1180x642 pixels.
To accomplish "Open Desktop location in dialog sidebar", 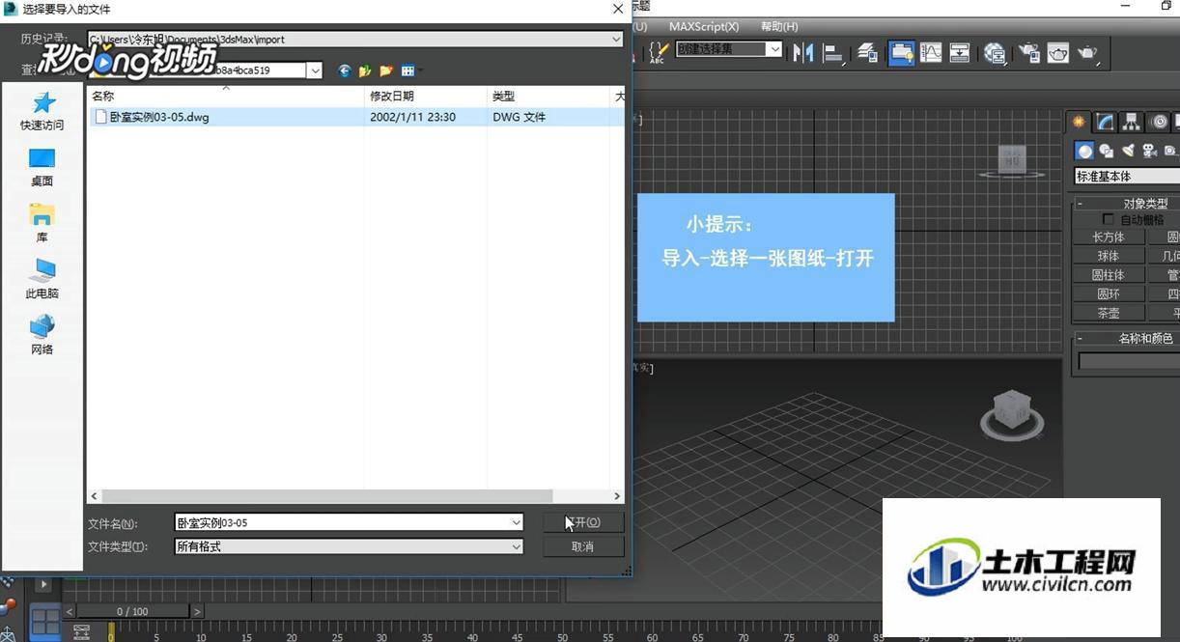I will click(x=42, y=167).
